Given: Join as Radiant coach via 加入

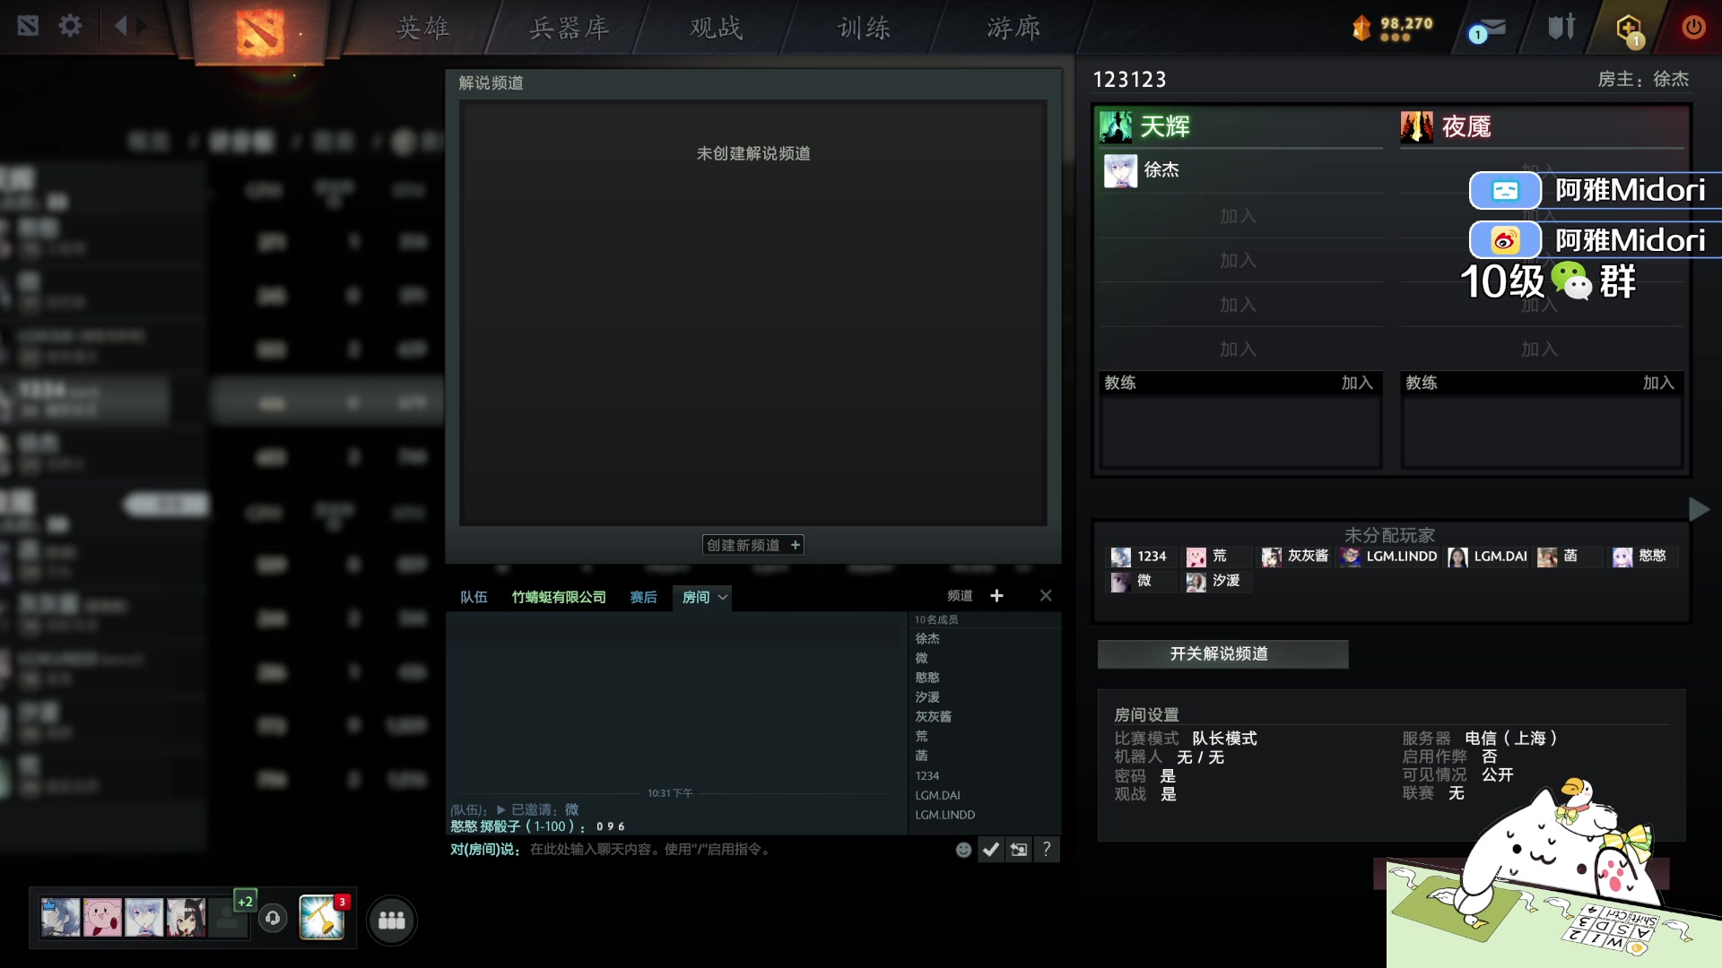Looking at the screenshot, I should pos(1357,383).
